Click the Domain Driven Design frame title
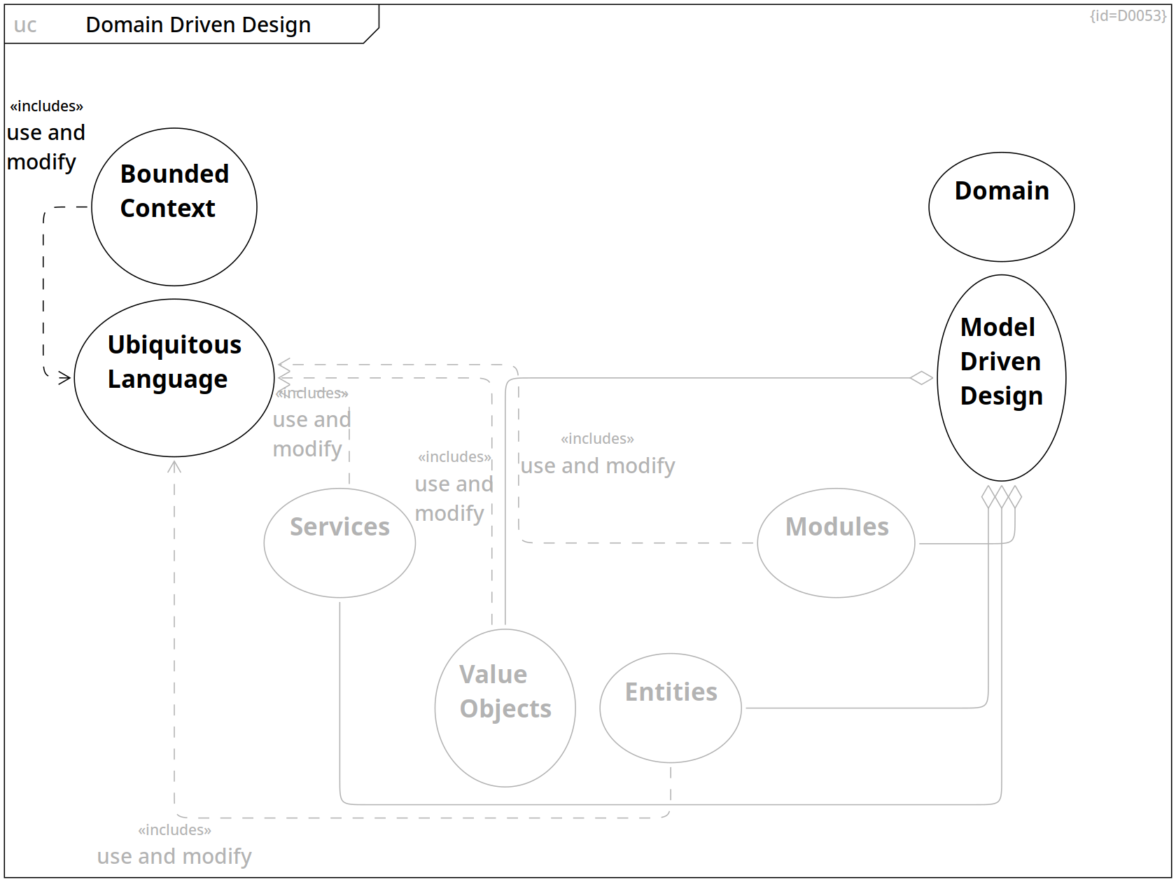This screenshot has width=1176, height=882. (198, 24)
